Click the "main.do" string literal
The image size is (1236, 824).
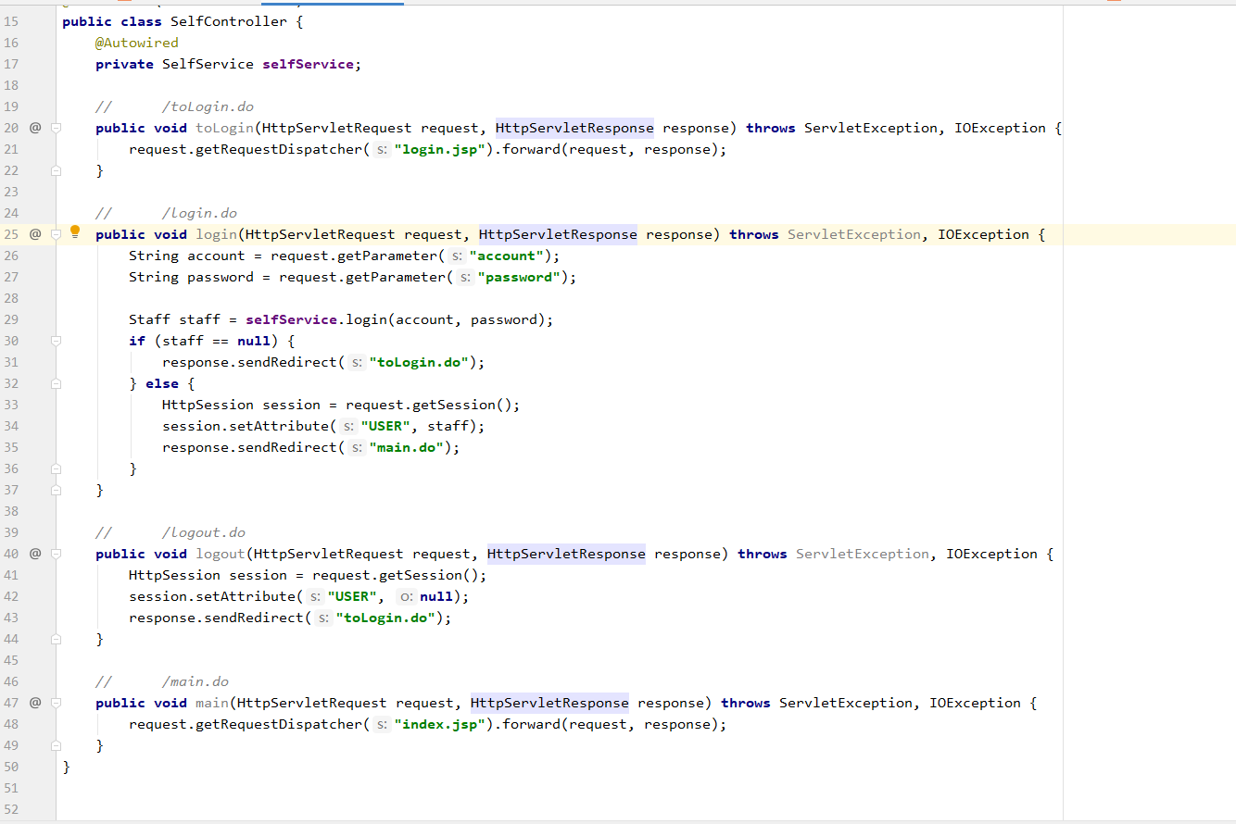click(407, 447)
